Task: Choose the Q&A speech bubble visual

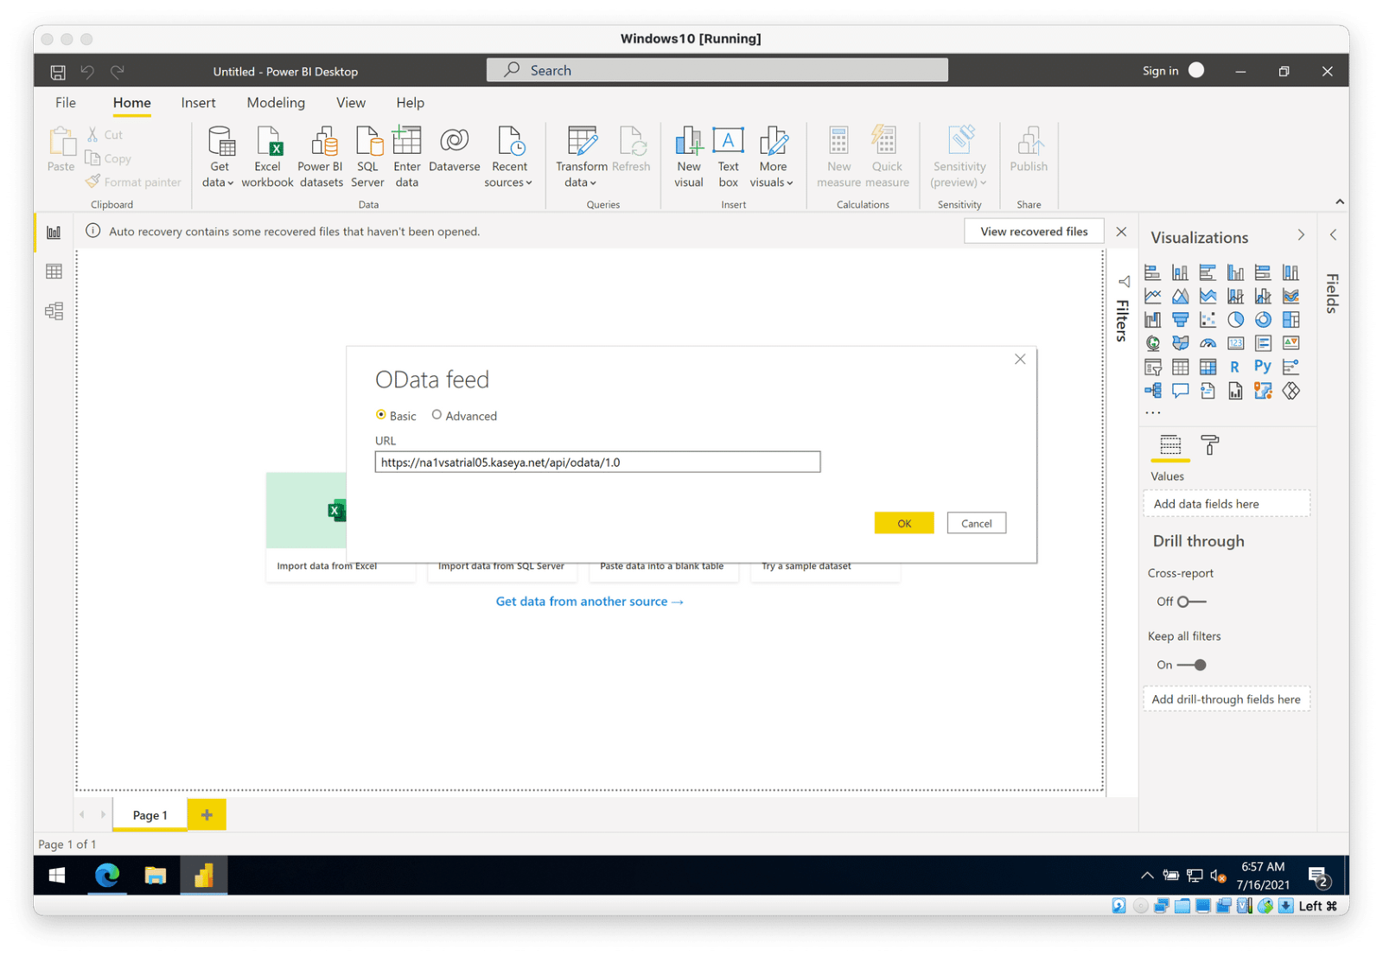Action: click(x=1180, y=391)
